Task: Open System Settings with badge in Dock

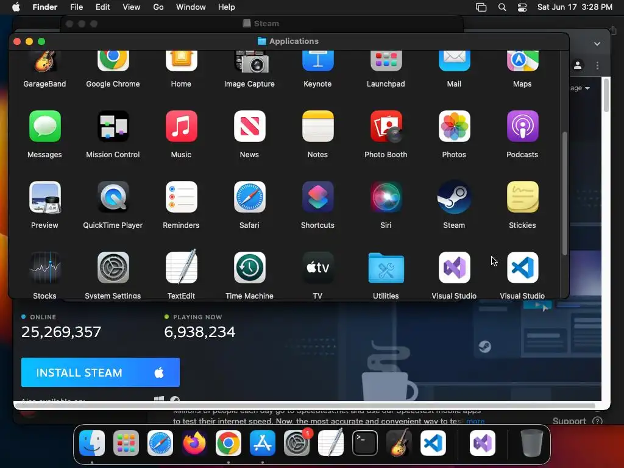Action: pyautogui.click(x=297, y=443)
